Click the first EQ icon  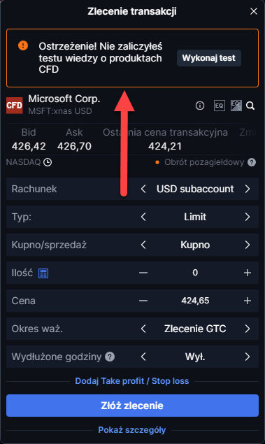click(x=219, y=106)
